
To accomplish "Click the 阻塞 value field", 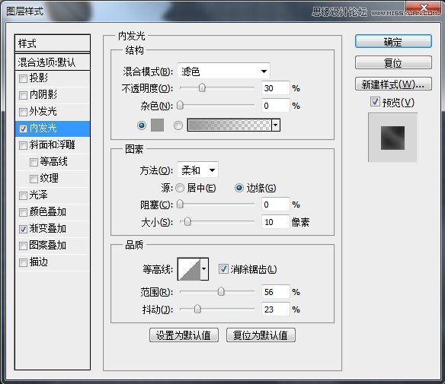I will [x=276, y=205].
